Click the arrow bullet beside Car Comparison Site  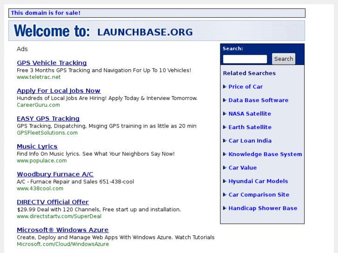click(x=225, y=195)
